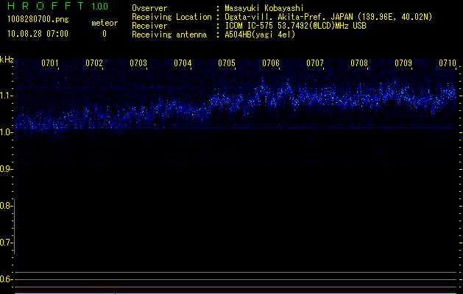The height and width of the screenshot is (294, 463).
Task: Click the 10.08.28 07:00 timestamp
Action: 38,34
